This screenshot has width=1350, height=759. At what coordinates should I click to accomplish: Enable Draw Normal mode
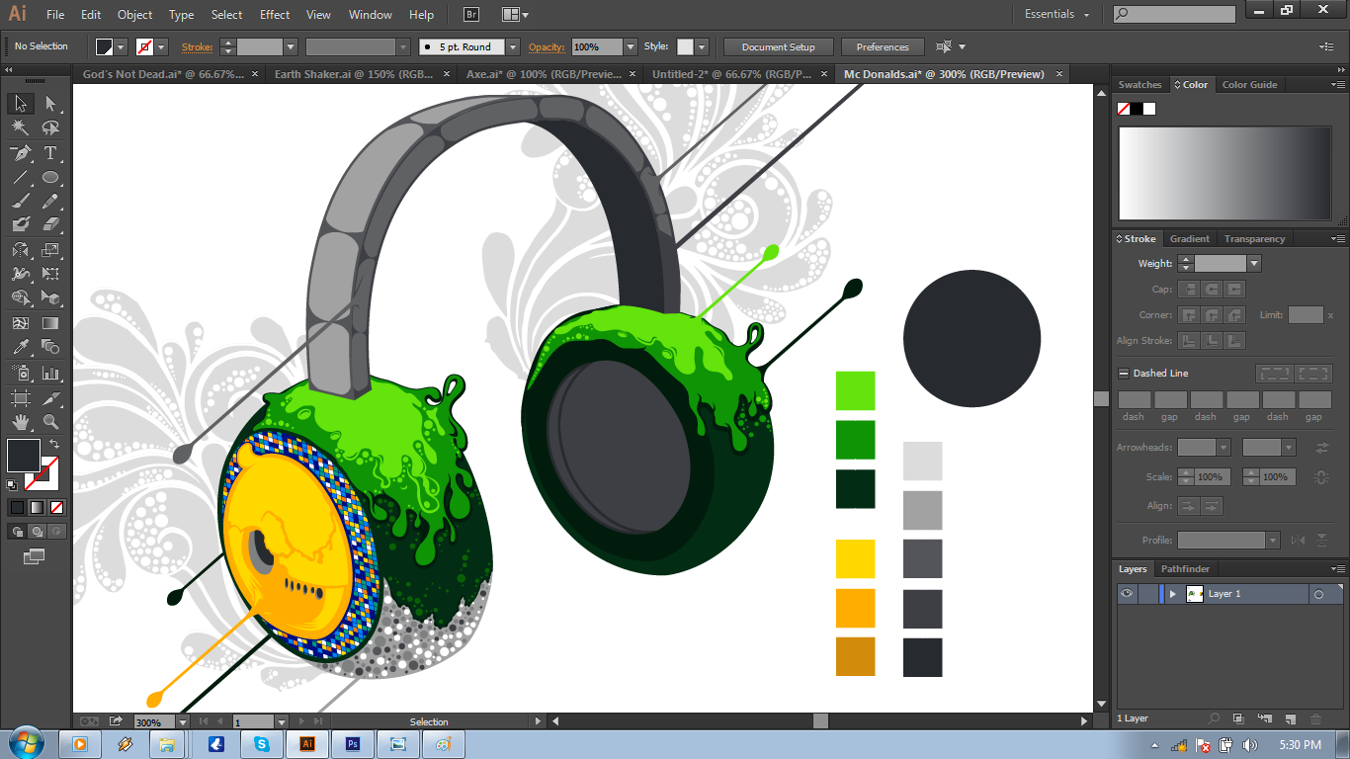coord(17,532)
